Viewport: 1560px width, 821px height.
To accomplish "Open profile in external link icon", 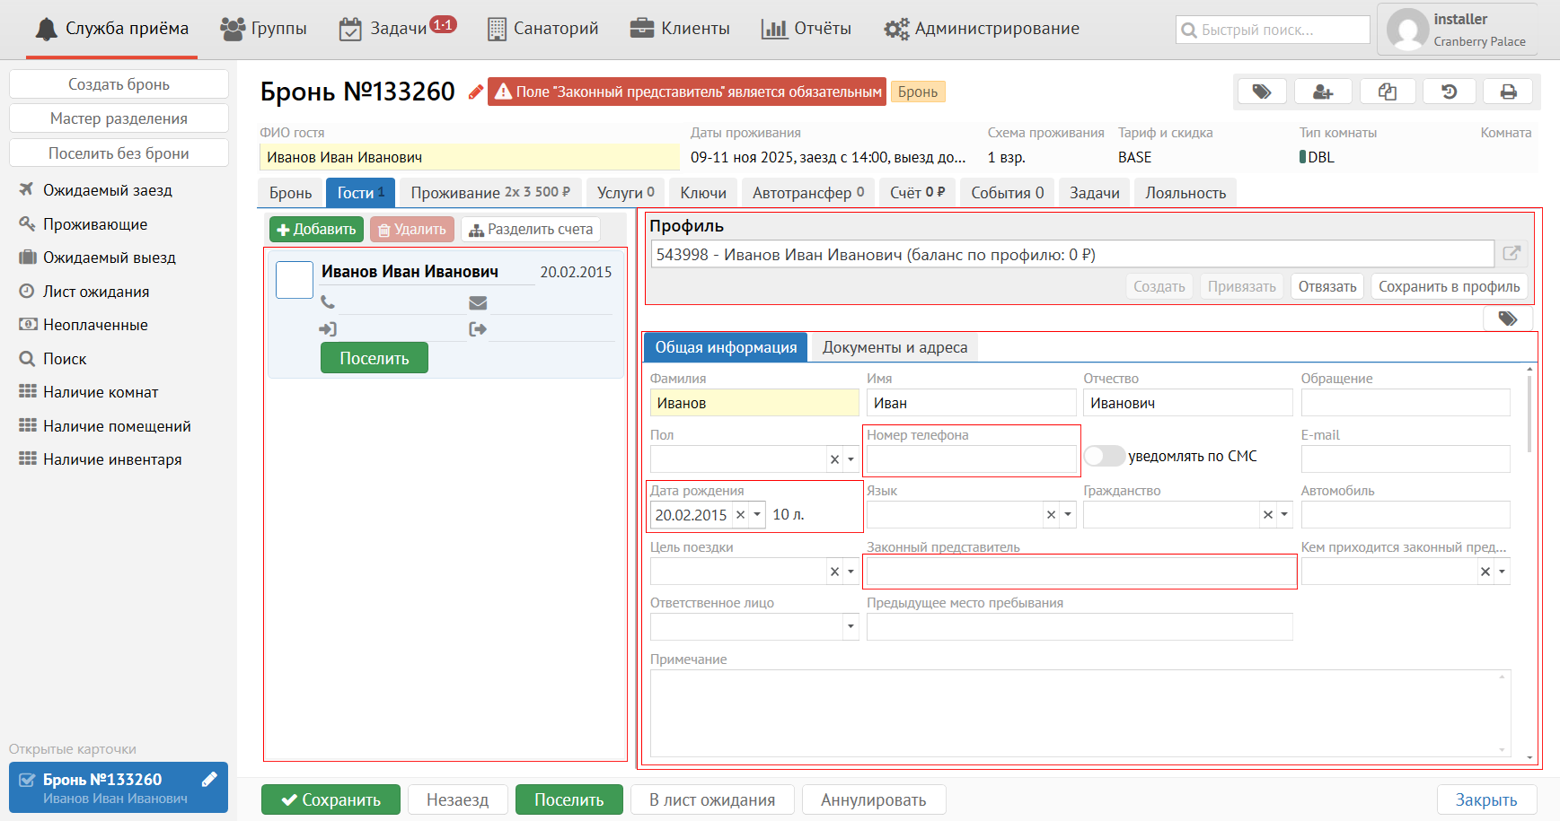I will click(x=1512, y=254).
